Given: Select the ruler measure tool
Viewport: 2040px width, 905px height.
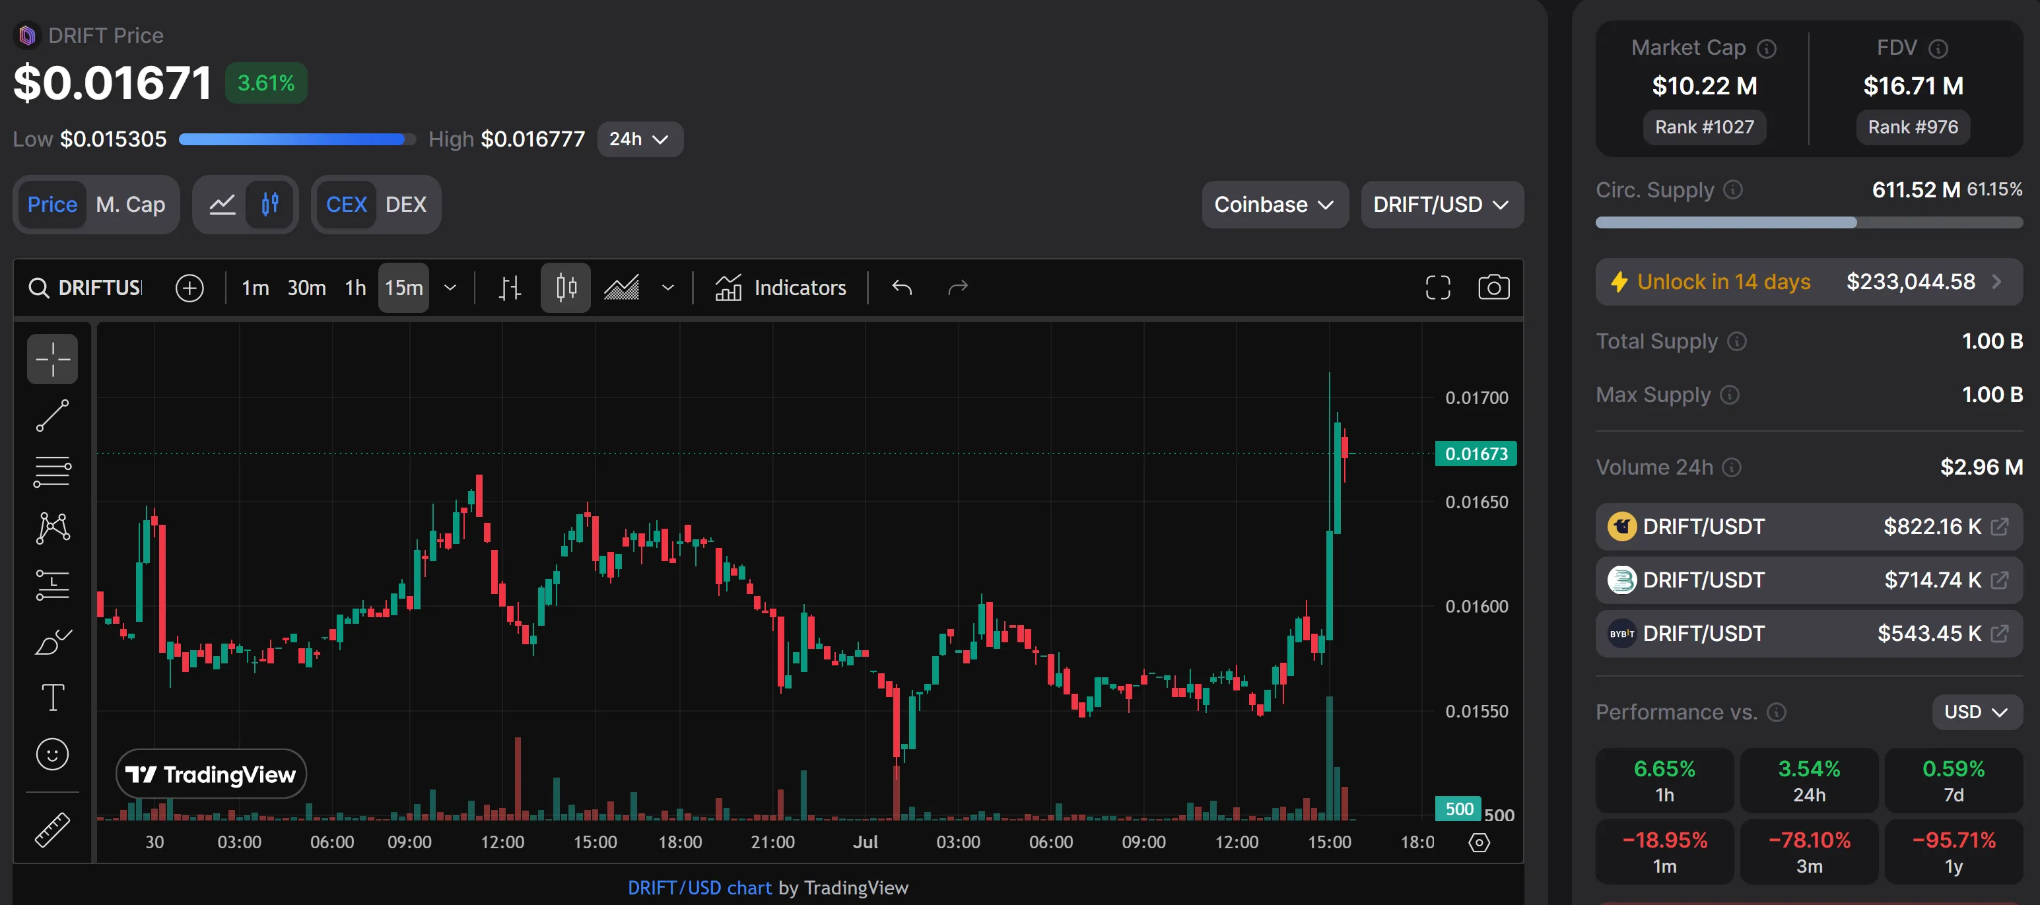Looking at the screenshot, I should (x=52, y=830).
